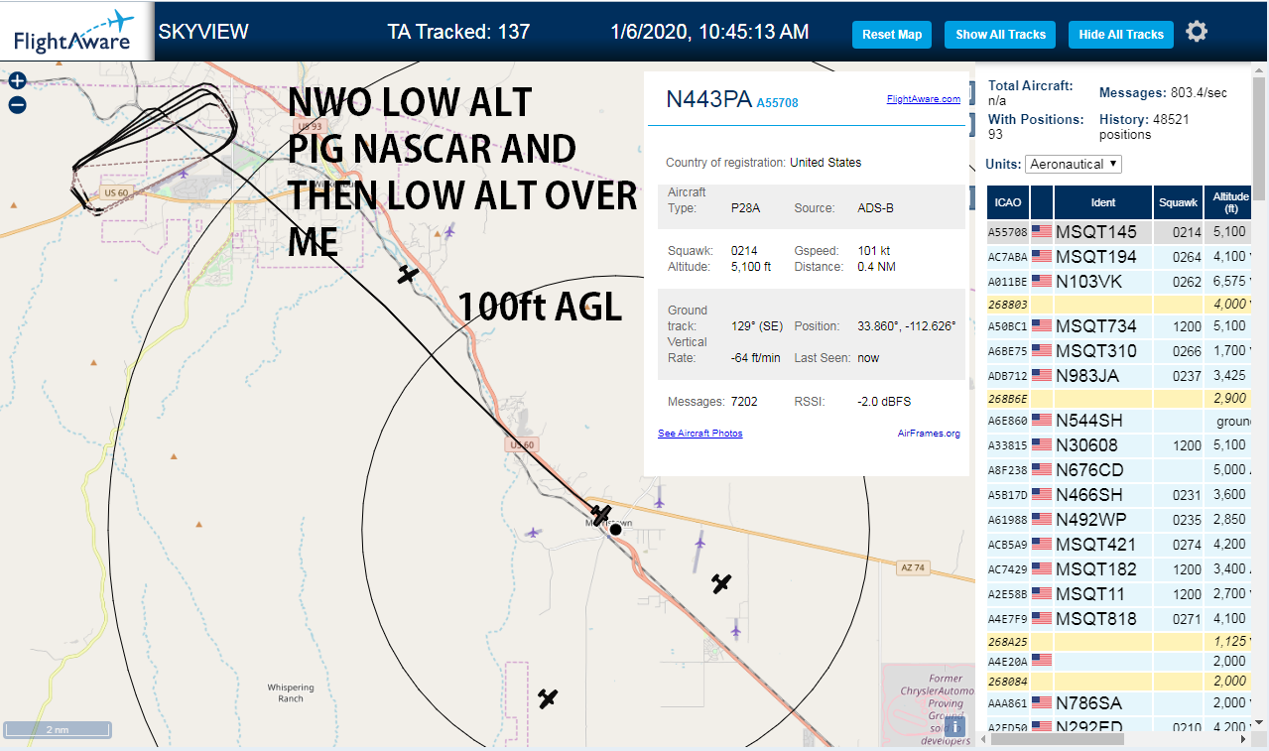Select the black aircraft icon northwest along US 60
1269x751 pixels.
click(x=407, y=274)
